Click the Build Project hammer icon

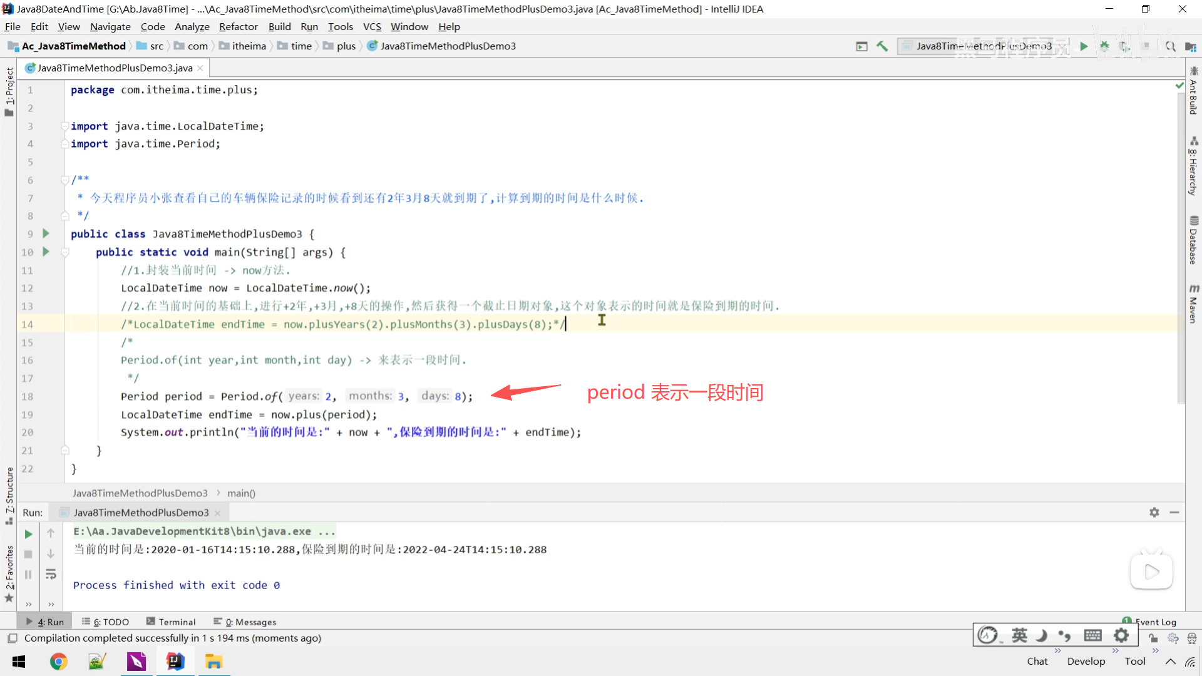point(882,46)
